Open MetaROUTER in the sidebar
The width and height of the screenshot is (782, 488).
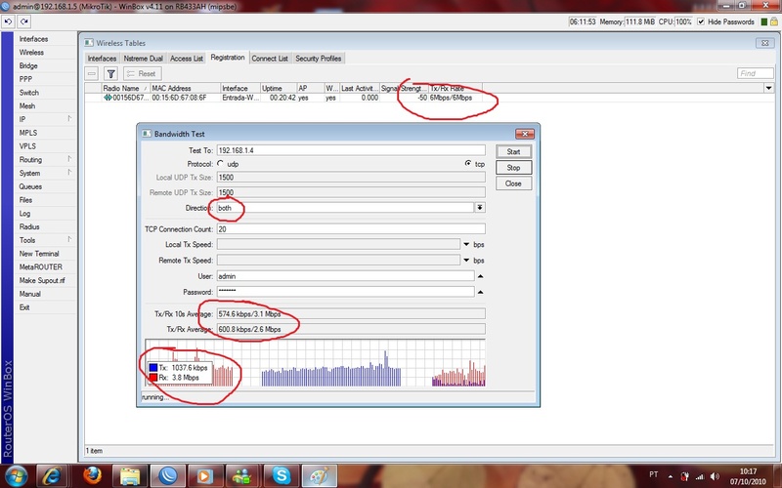(40, 266)
